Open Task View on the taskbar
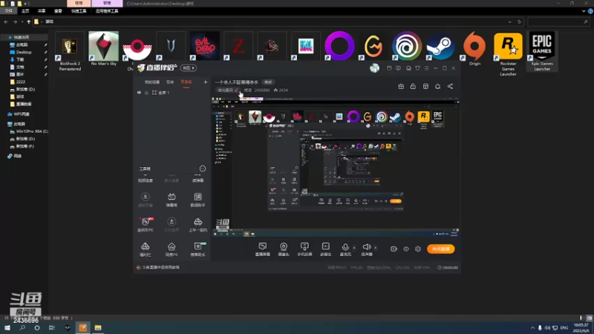594x334 pixels. [52, 328]
